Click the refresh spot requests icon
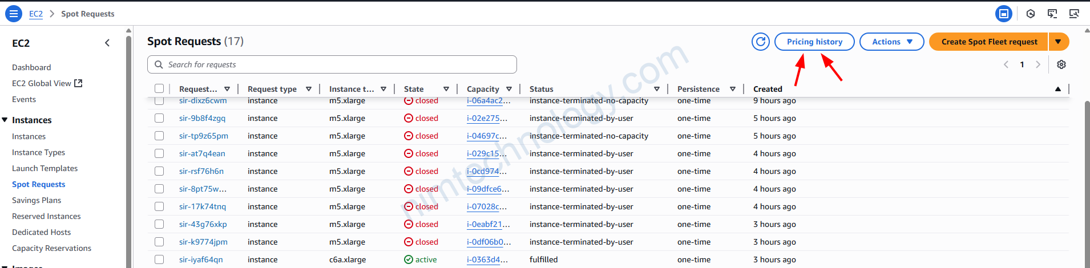Screen dimensions: 1090x268 pos(760,42)
